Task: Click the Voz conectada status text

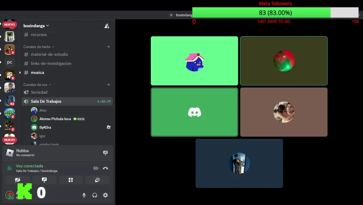Action: pos(29,166)
